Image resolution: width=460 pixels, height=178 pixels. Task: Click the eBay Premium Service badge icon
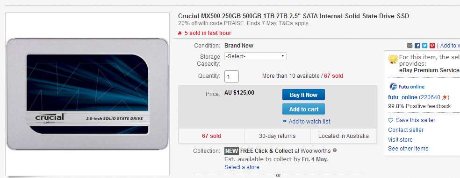[x=393, y=59]
